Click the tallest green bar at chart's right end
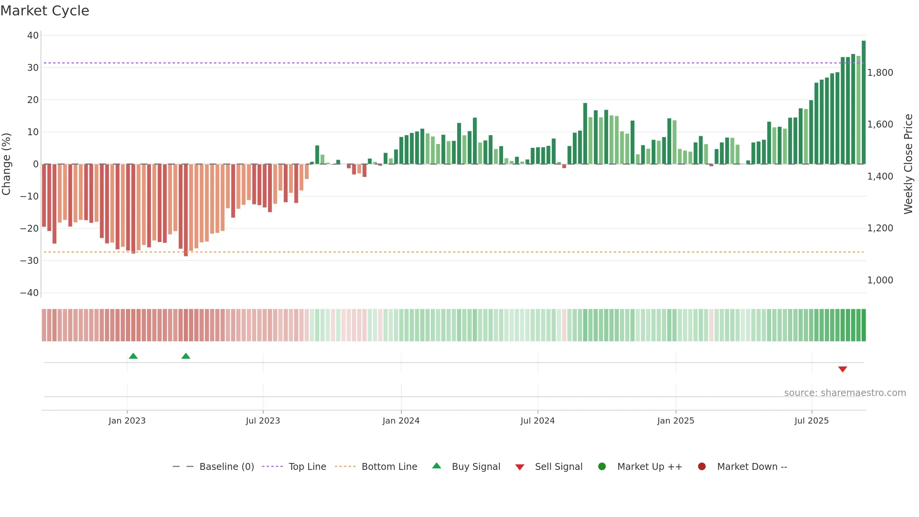Screen dimensions: 919x517 863,102
